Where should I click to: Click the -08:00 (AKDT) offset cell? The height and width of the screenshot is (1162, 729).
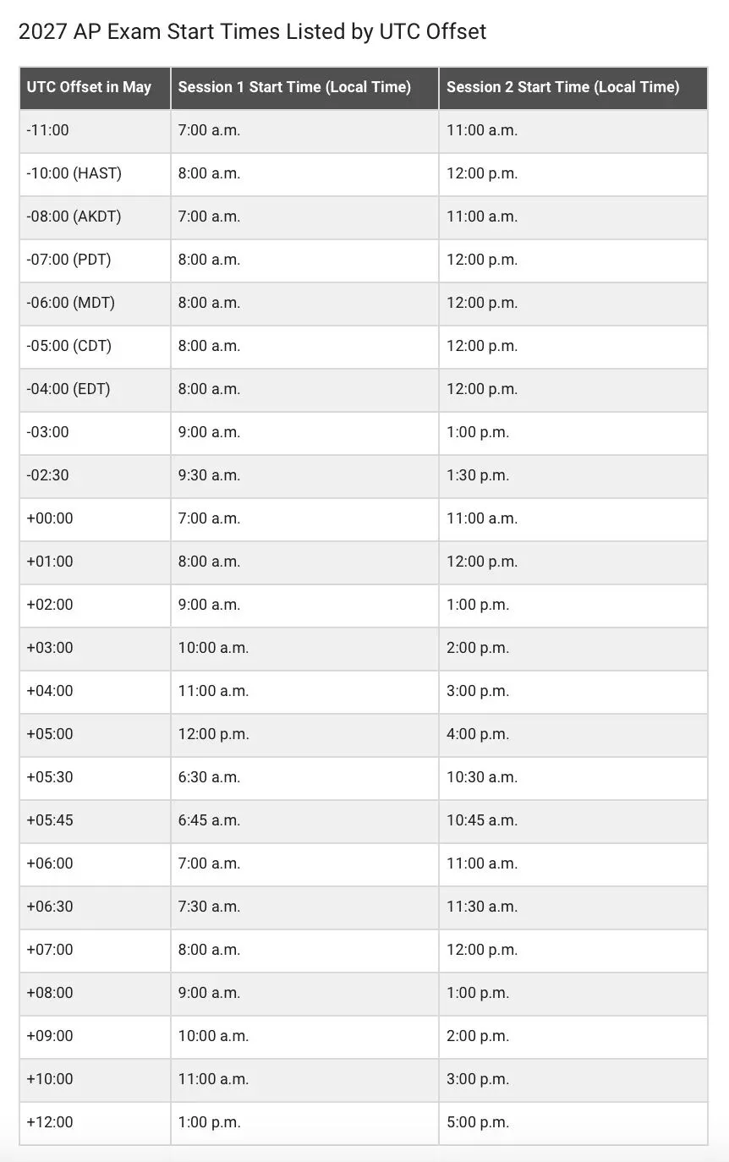tap(95, 217)
